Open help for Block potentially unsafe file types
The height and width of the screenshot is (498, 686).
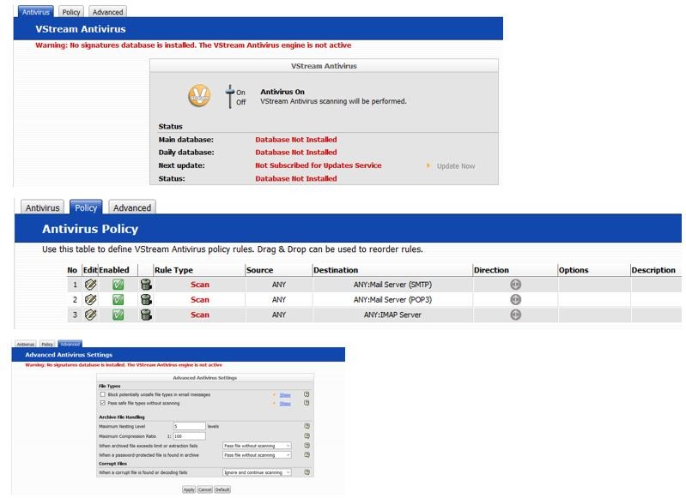[x=307, y=394]
